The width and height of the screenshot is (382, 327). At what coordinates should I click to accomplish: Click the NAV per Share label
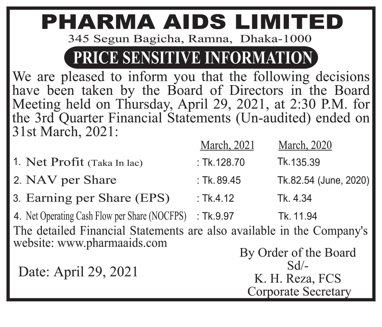coord(71,180)
